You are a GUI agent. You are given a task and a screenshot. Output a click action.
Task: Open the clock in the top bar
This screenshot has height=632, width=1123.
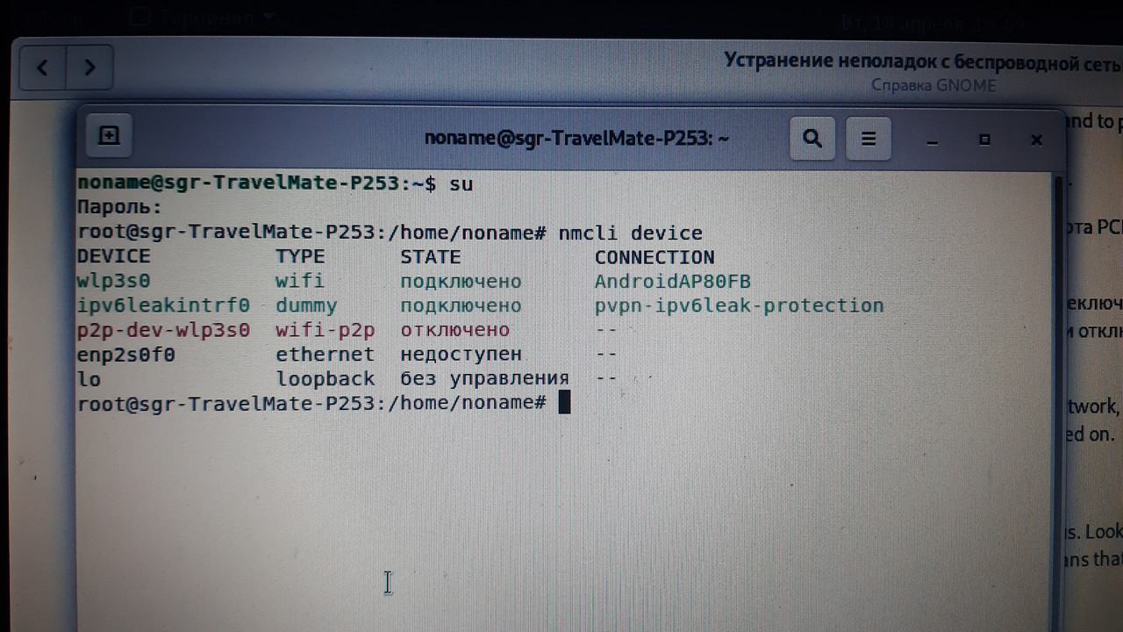[934, 23]
